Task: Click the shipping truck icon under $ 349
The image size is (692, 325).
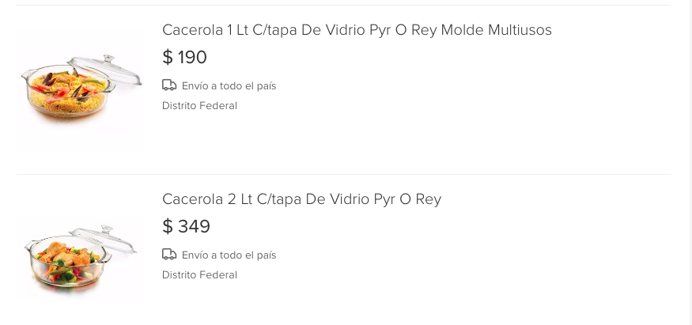Action: (168, 255)
